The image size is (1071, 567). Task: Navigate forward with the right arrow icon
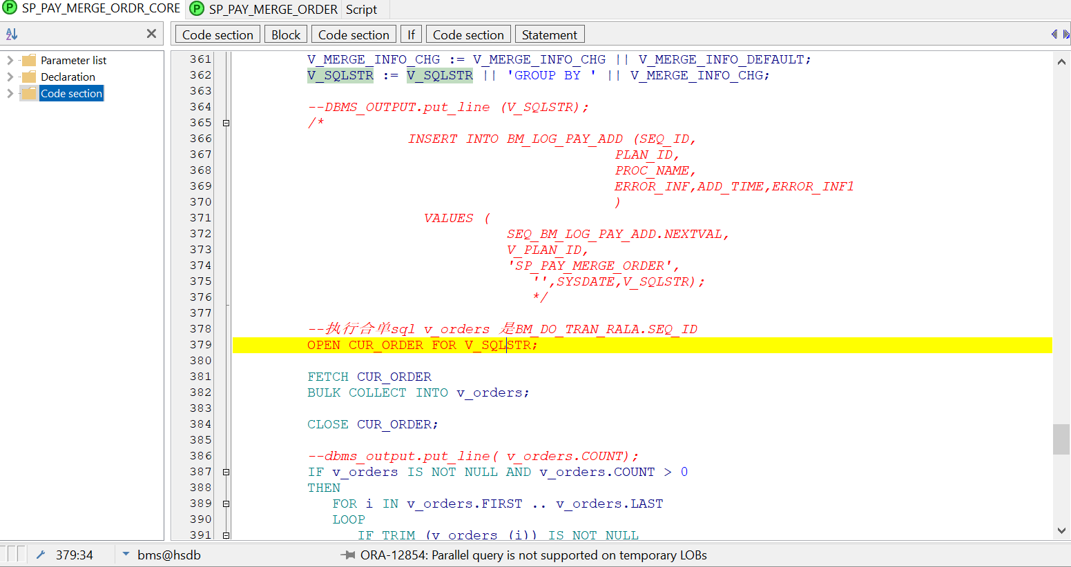coord(1066,34)
